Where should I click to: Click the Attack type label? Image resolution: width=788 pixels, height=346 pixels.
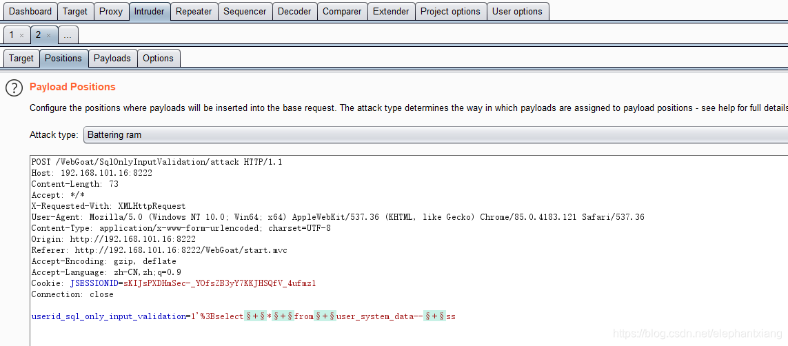(54, 134)
